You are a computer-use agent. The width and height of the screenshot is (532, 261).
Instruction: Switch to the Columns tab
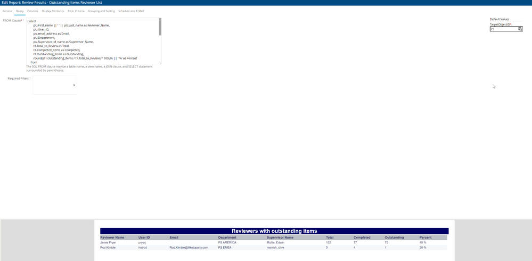(32, 11)
